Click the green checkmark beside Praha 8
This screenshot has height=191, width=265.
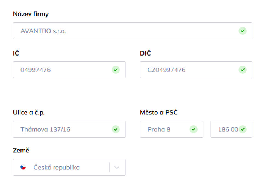click(x=193, y=129)
